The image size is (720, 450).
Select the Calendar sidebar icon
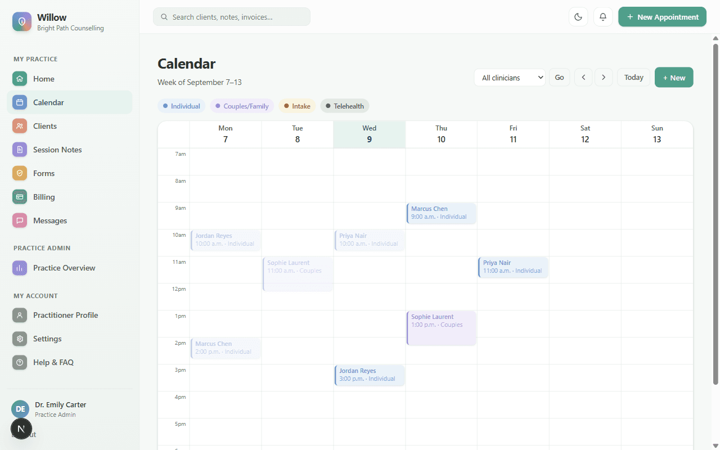point(20,102)
